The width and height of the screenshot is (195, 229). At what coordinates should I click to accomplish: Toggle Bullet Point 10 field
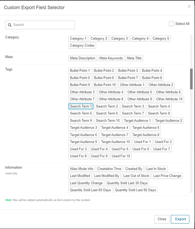(x=105, y=85)
